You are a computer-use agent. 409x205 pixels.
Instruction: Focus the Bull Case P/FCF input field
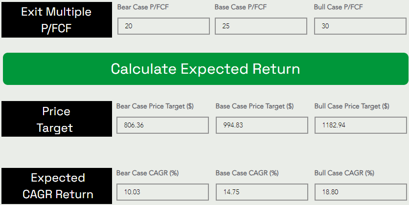360,26
